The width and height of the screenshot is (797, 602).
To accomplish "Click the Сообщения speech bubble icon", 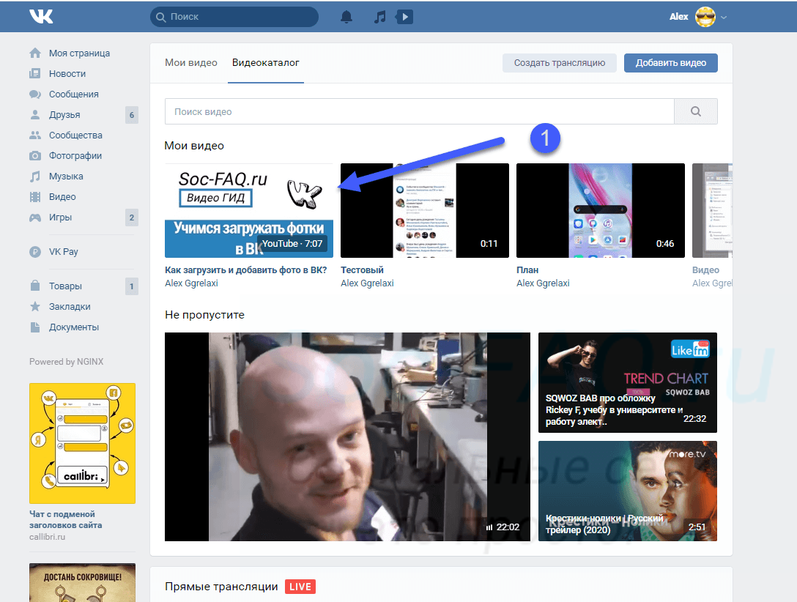I will point(35,94).
